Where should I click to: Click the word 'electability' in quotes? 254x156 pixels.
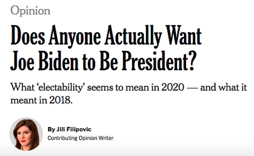click(x=60, y=88)
